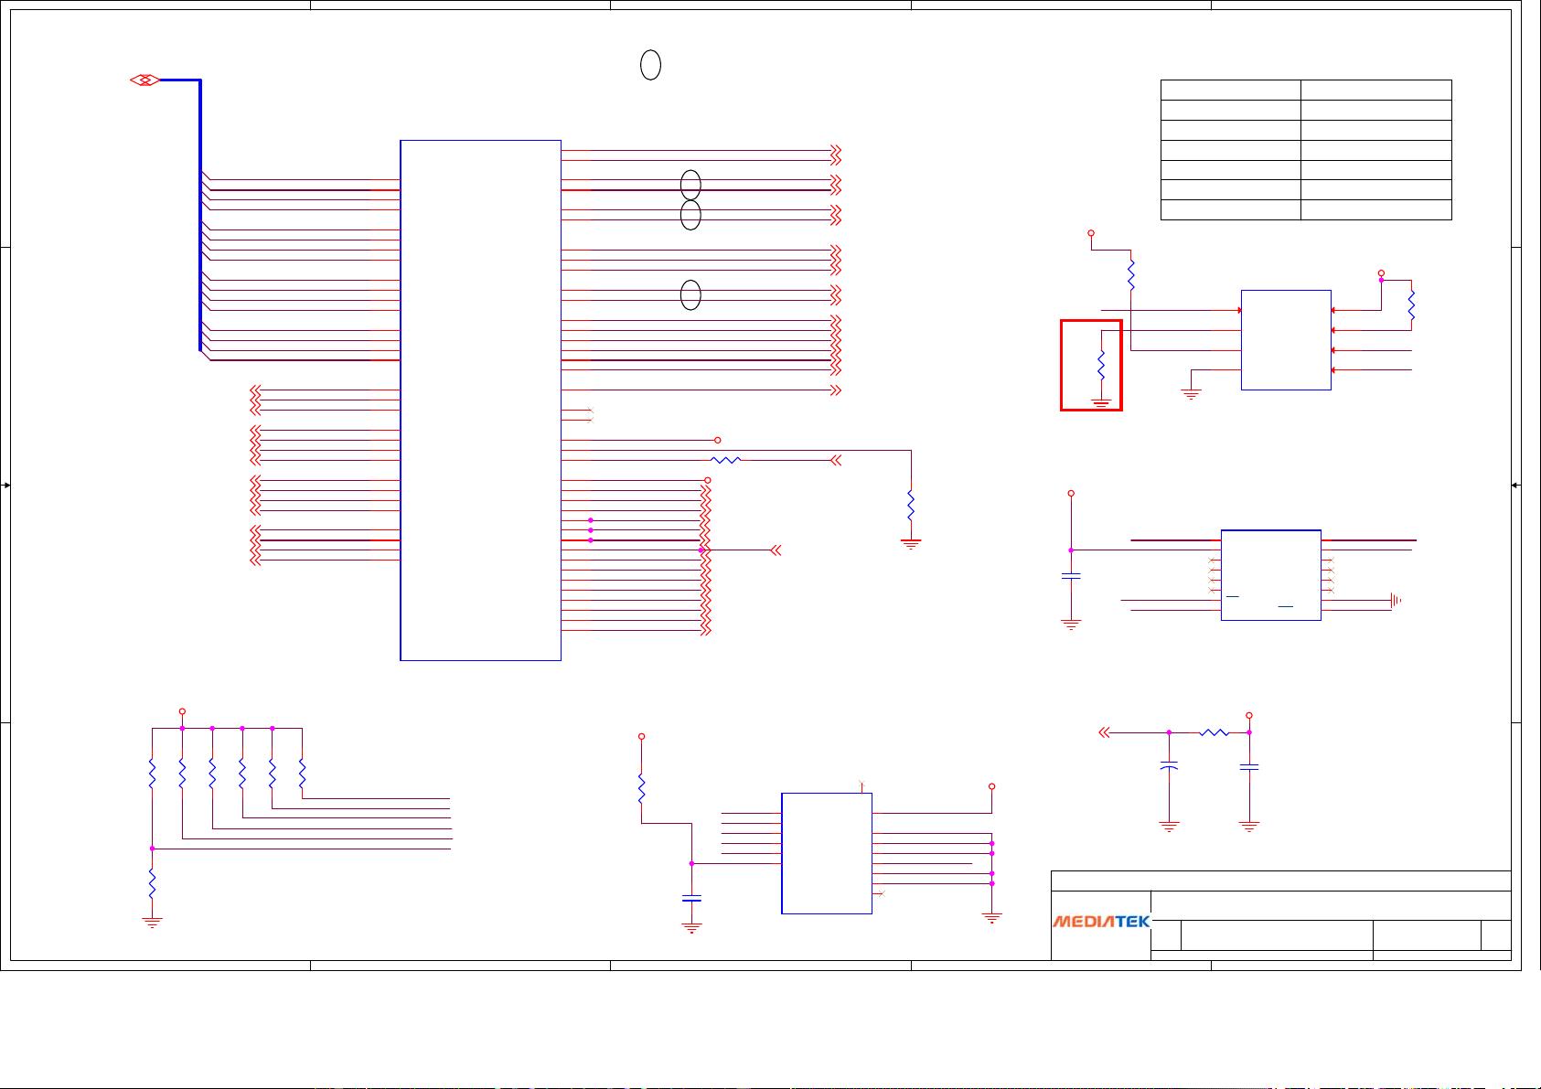Select the IC with X-marked no-connect pins

coord(1270,575)
